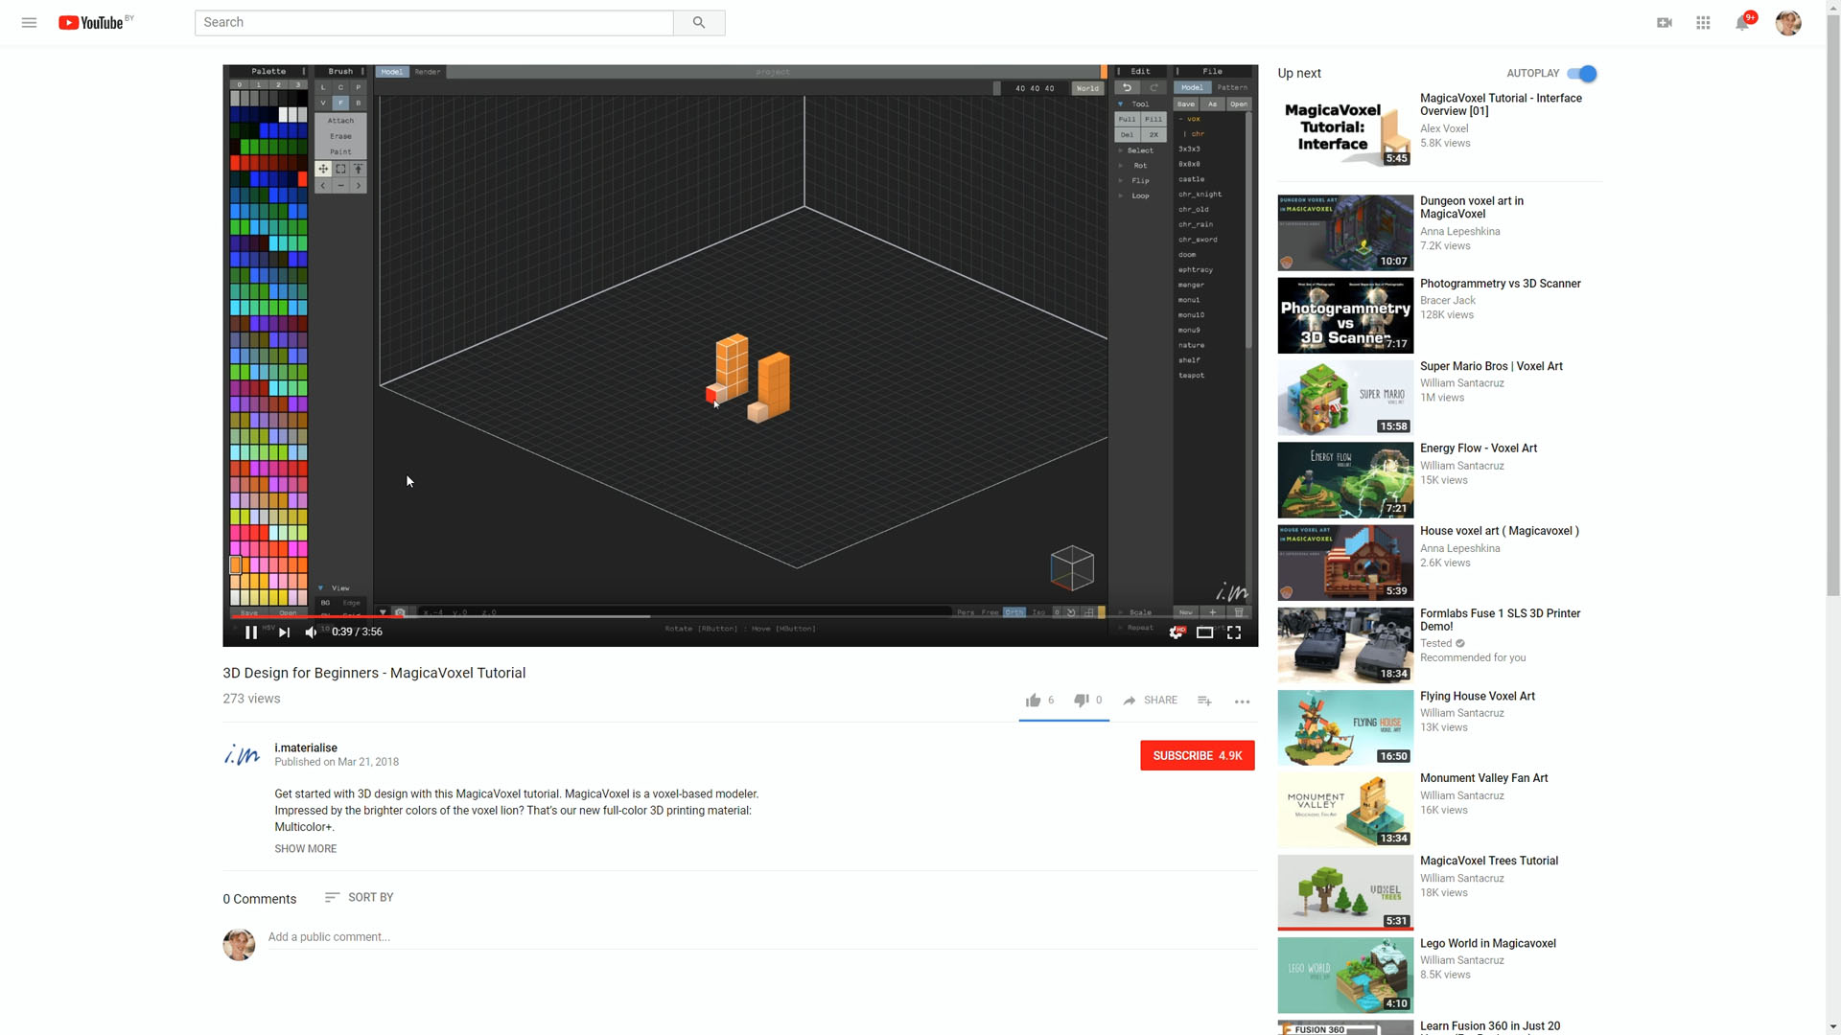Go to the YouTube home logo
The image size is (1841, 1035).
pyautogui.click(x=91, y=22)
